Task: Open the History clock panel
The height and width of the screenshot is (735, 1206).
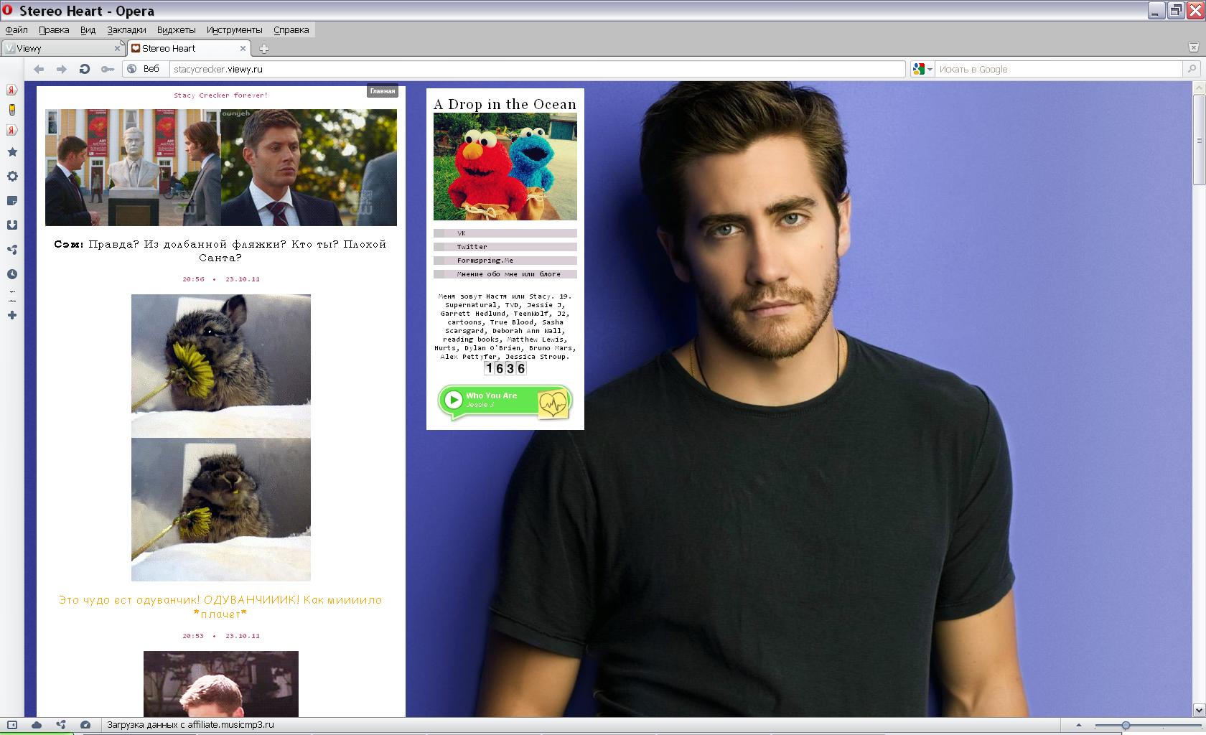Action: [12, 274]
